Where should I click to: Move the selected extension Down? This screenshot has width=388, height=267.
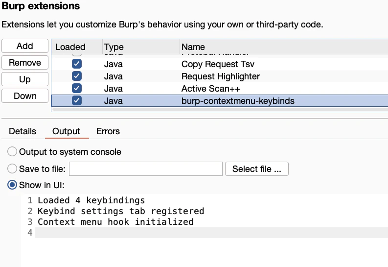tap(25, 96)
